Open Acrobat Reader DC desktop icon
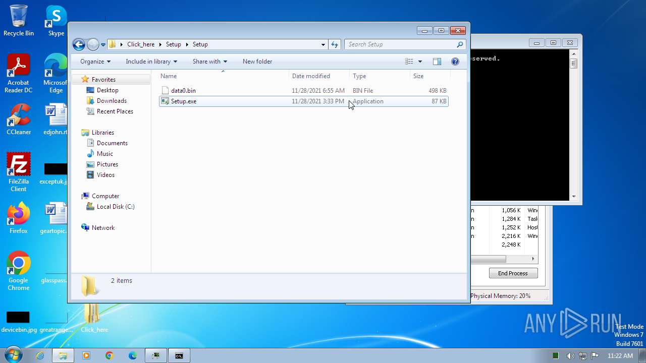Viewport: 646px width, 363px height. tap(19, 74)
